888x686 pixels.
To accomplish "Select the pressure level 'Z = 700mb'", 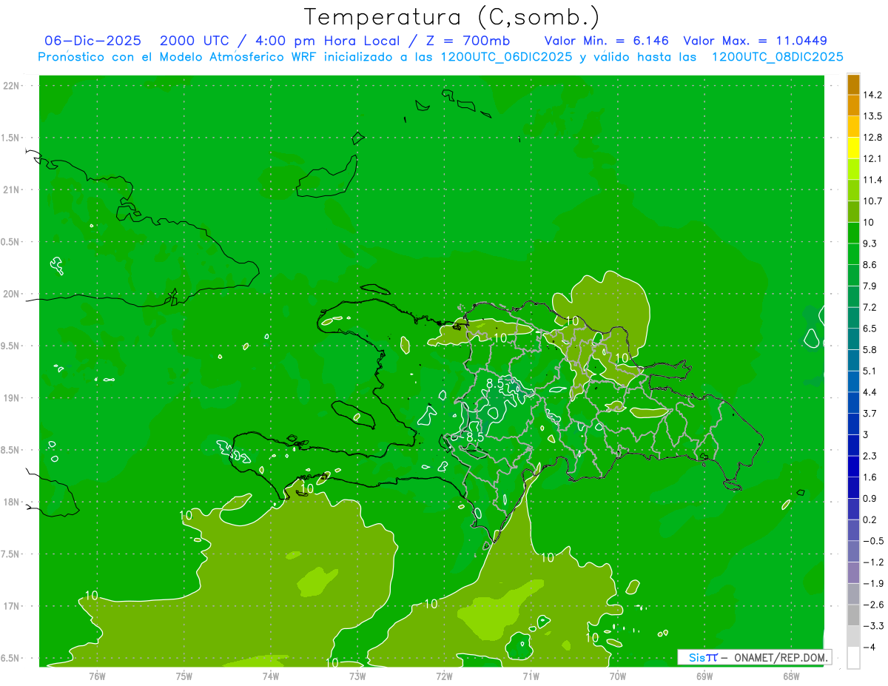I will point(467,41).
